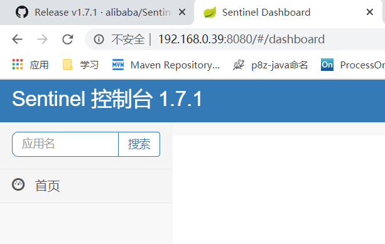Click the 搜索 search button
The width and height of the screenshot is (385, 244).
coord(139,144)
